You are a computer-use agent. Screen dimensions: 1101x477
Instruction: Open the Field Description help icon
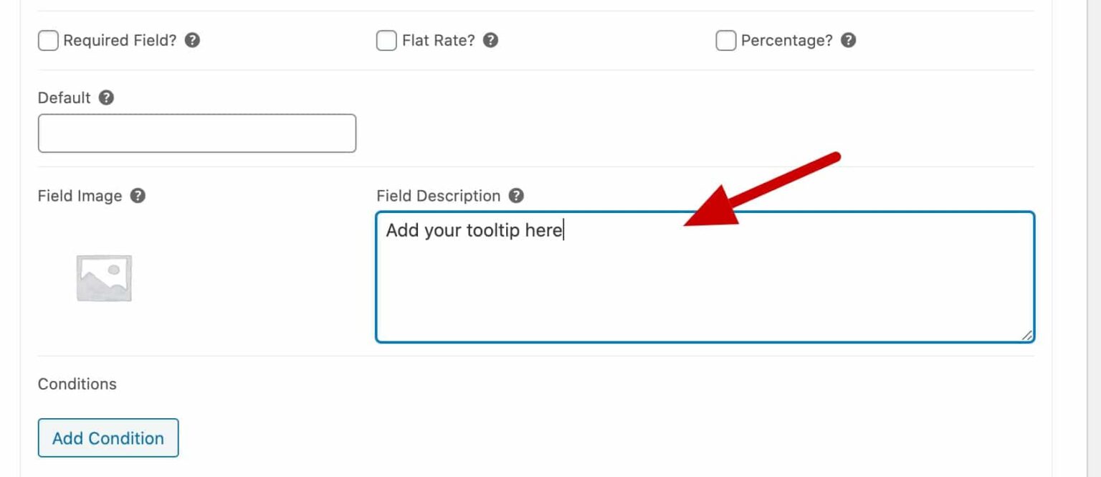tap(517, 195)
